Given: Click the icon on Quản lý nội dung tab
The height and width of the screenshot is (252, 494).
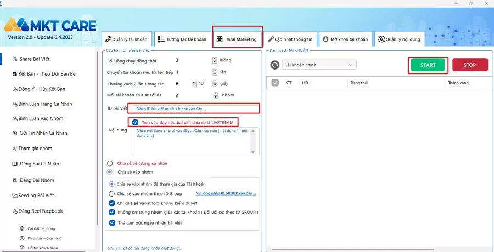Looking at the screenshot, I should pos(381,39).
